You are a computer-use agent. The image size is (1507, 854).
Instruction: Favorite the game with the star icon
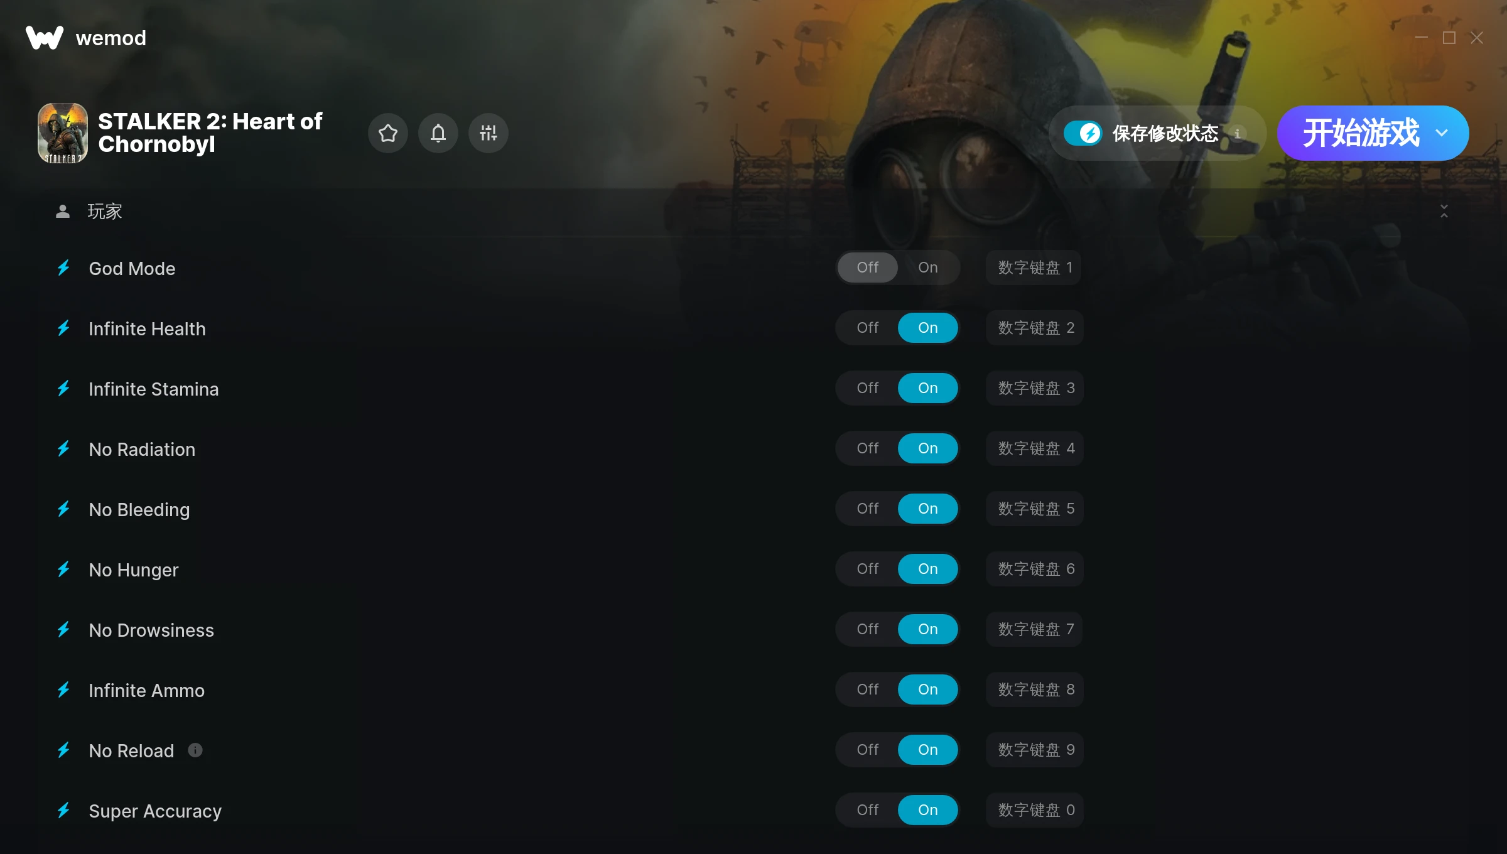[x=388, y=133]
